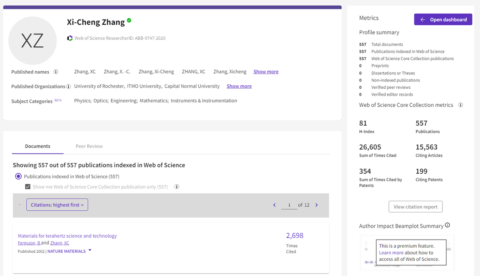Open Materials for terahertz science and technology article
Viewport: 480px width, 276px height.
click(x=68, y=236)
